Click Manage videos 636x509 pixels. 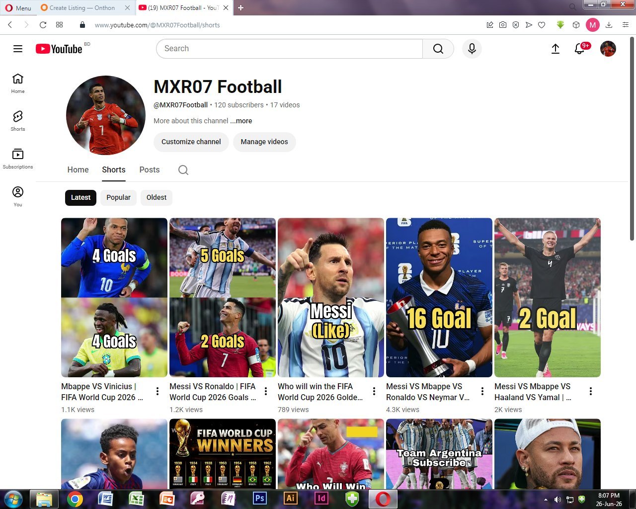point(264,142)
